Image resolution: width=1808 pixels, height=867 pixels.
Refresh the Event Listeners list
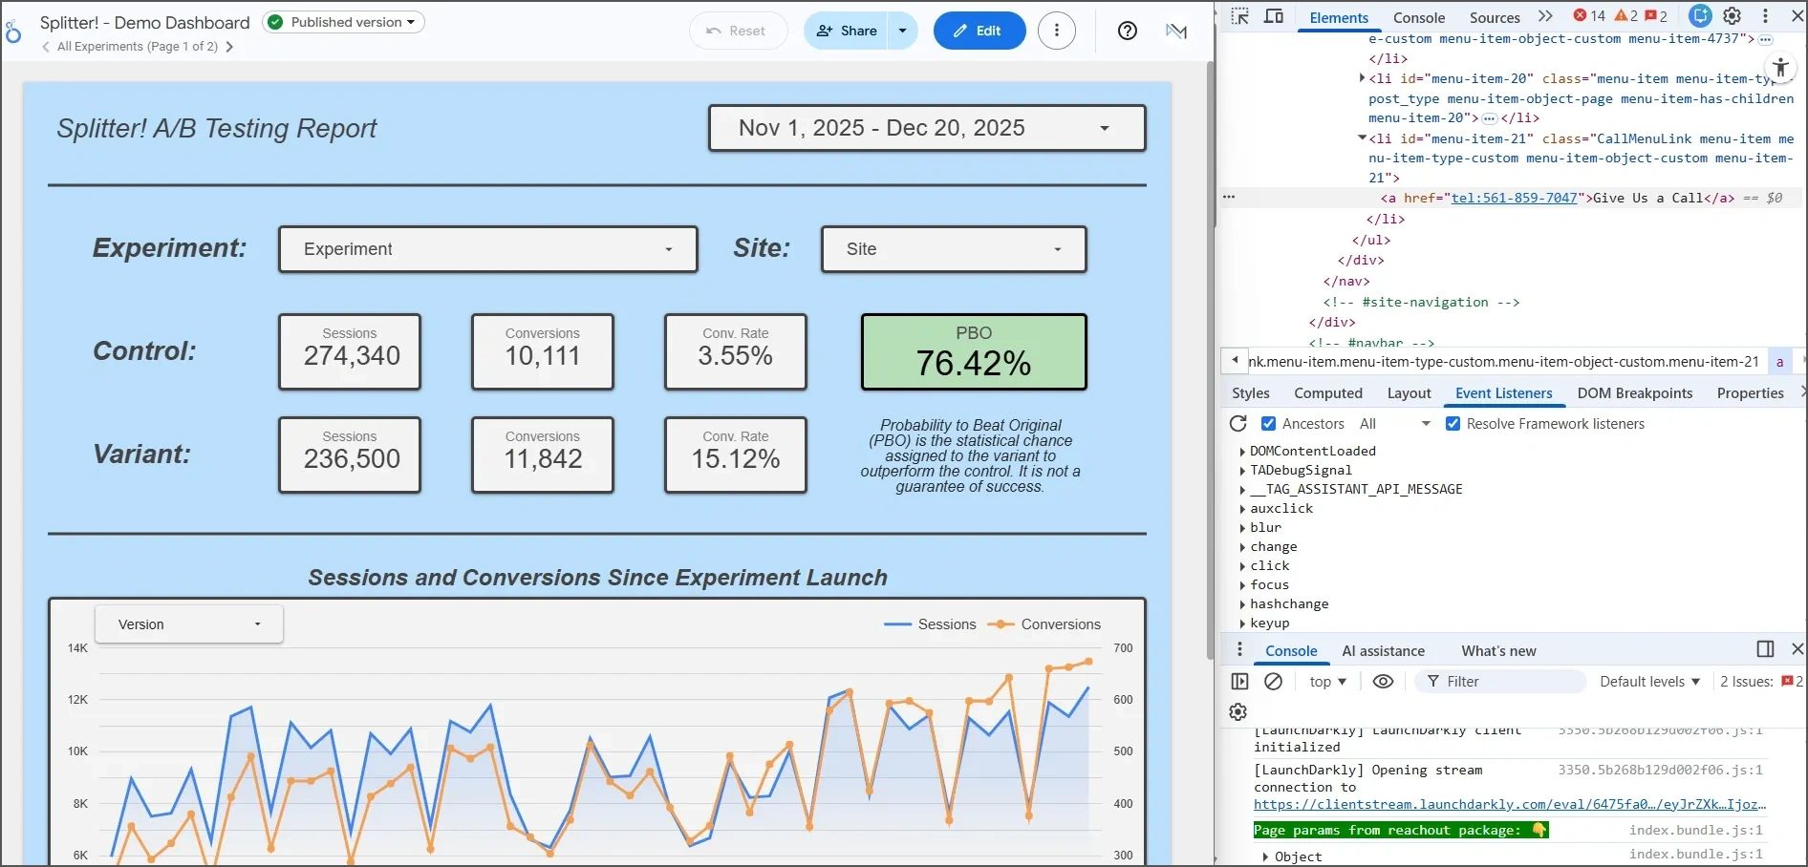[1238, 423]
